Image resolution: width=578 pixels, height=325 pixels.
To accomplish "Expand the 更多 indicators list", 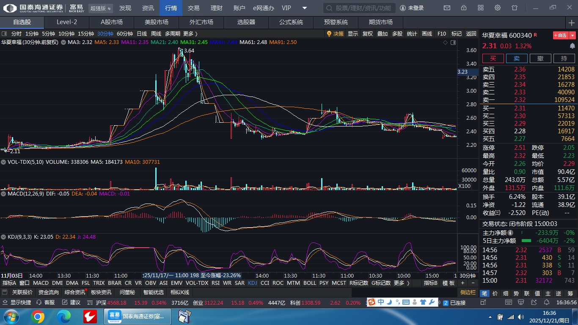I will [x=401, y=283].
